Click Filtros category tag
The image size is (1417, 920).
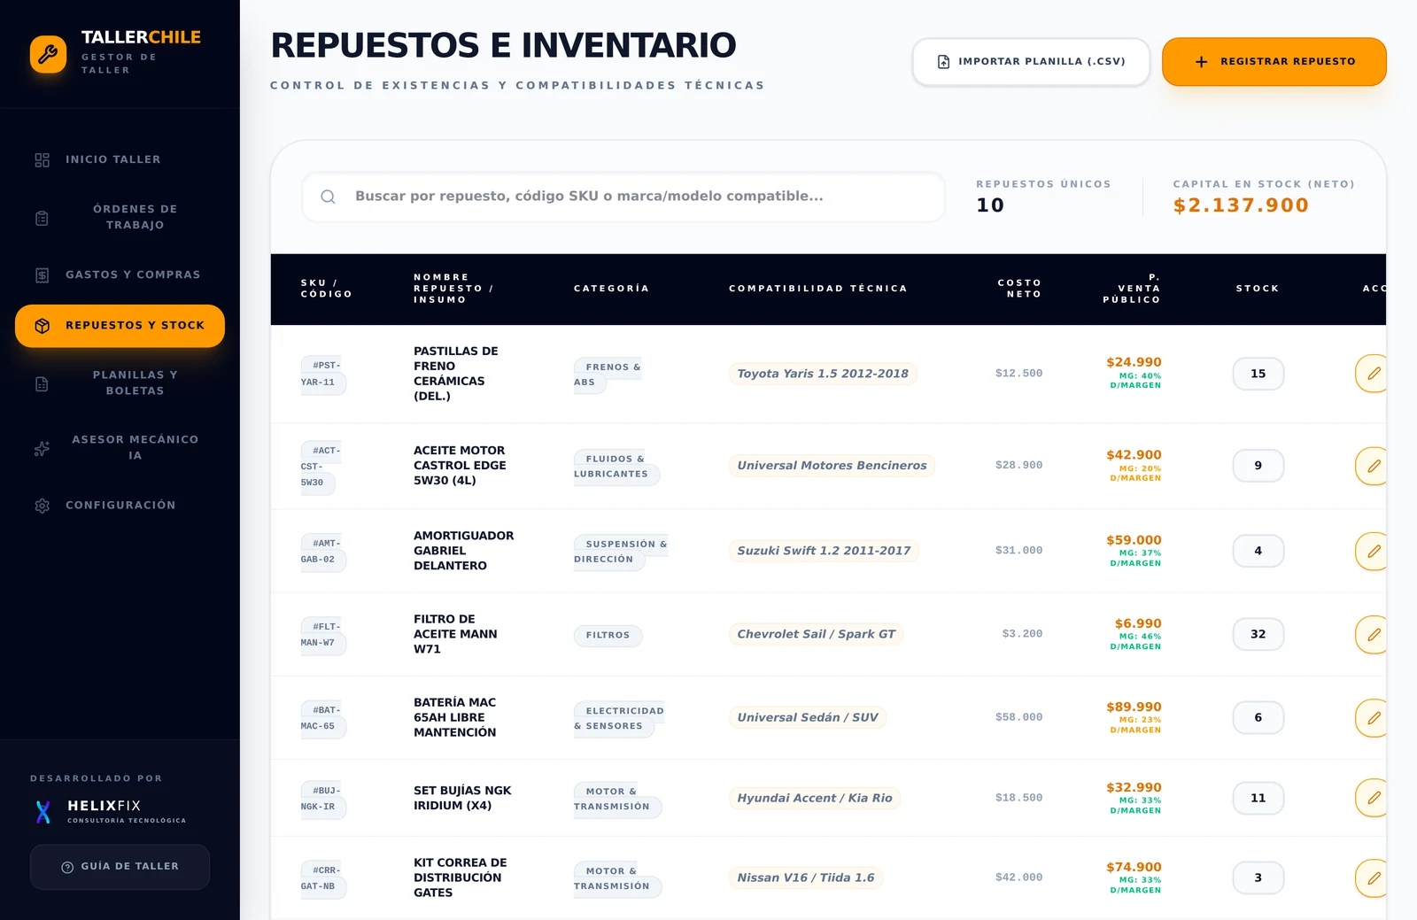coord(608,635)
